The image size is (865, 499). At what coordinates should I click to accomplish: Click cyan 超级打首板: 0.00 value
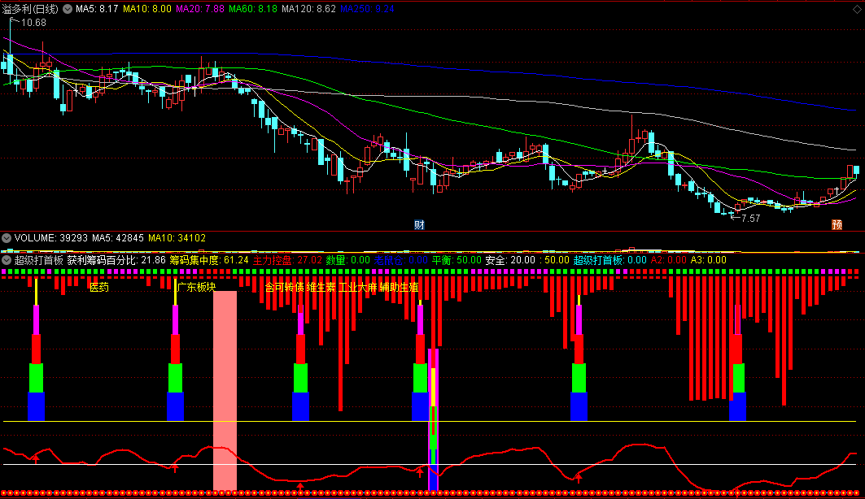point(610,260)
